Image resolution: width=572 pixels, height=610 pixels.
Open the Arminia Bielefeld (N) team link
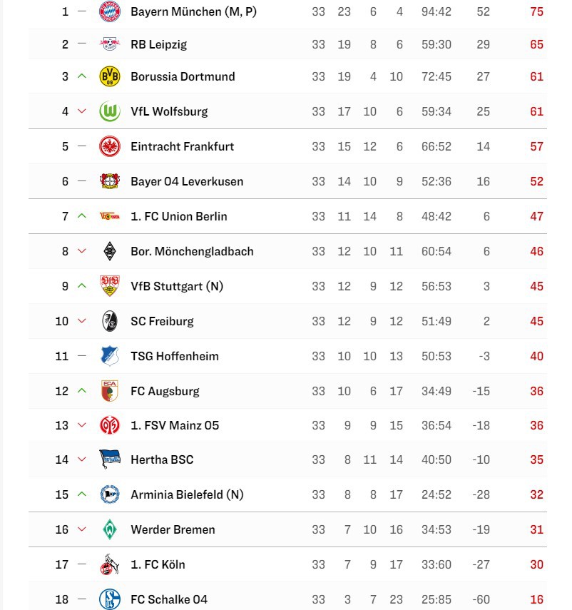pos(187,494)
